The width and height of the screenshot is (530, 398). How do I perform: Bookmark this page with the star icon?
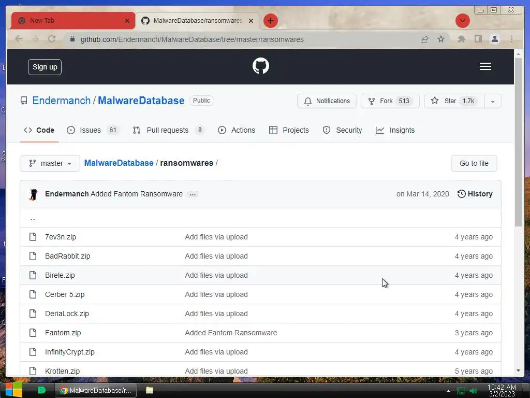(441, 39)
